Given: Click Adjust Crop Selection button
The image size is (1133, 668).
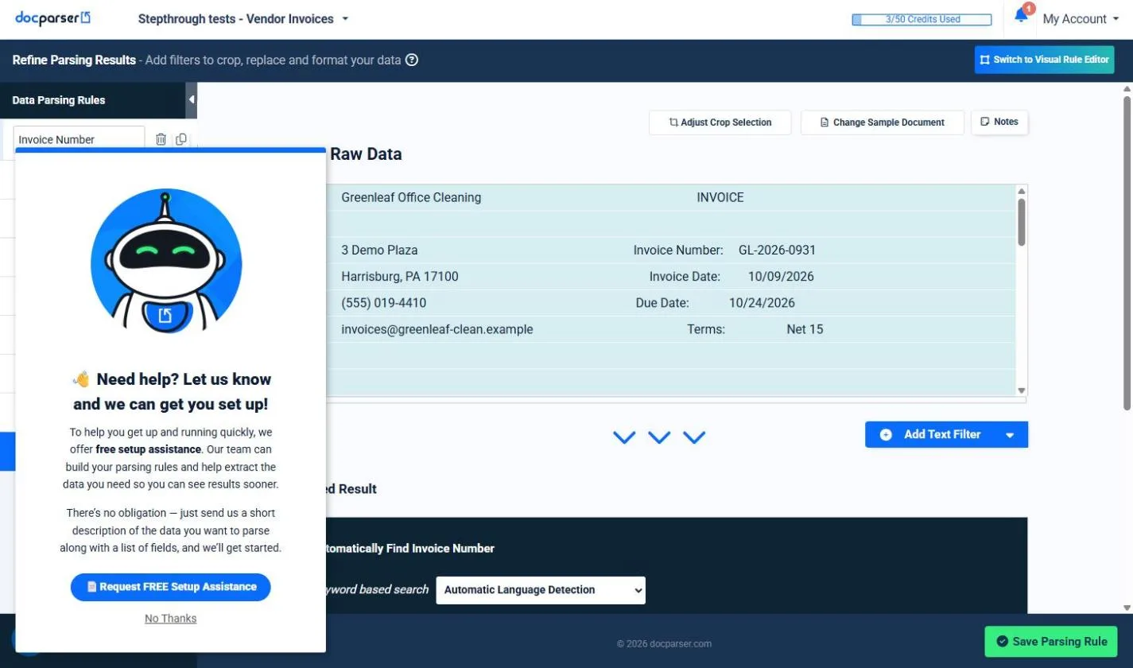Looking at the screenshot, I should tap(720, 122).
